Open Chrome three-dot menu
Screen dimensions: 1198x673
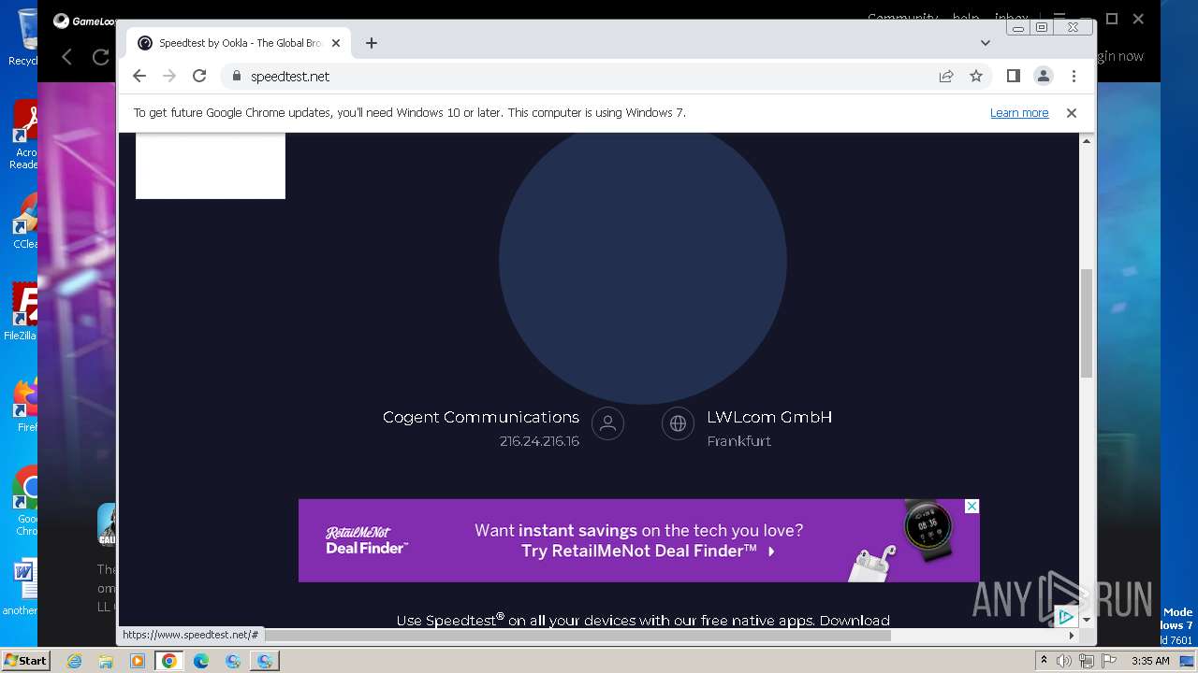(x=1074, y=76)
